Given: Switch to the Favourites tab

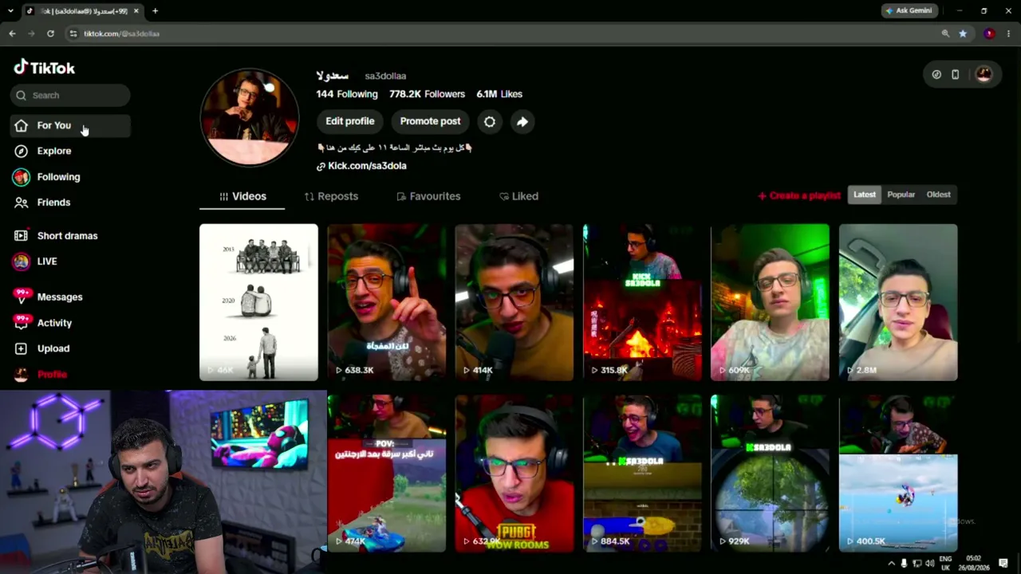Looking at the screenshot, I should [x=428, y=196].
